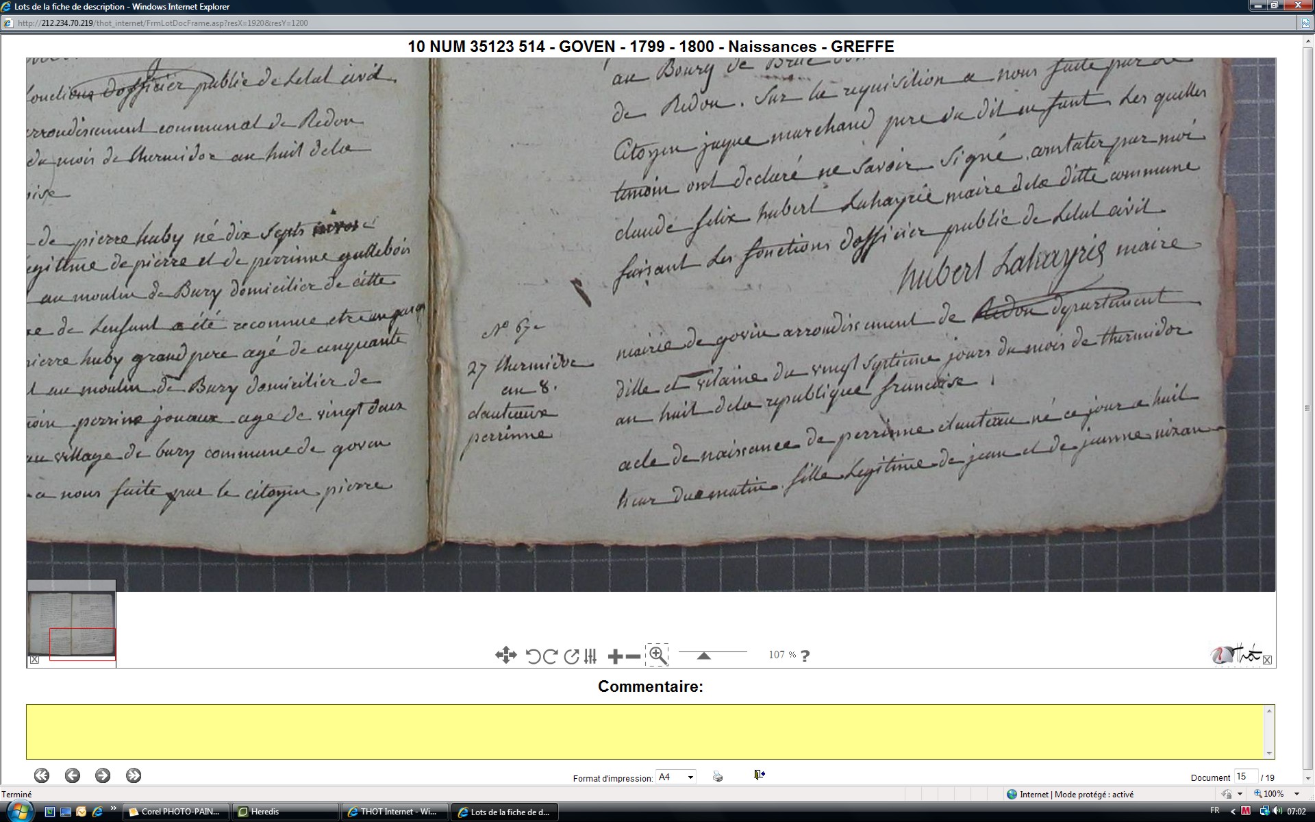Activate the magnifier zoom-area tool
Viewport: 1315px width, 822px height.
click(657, 655)
